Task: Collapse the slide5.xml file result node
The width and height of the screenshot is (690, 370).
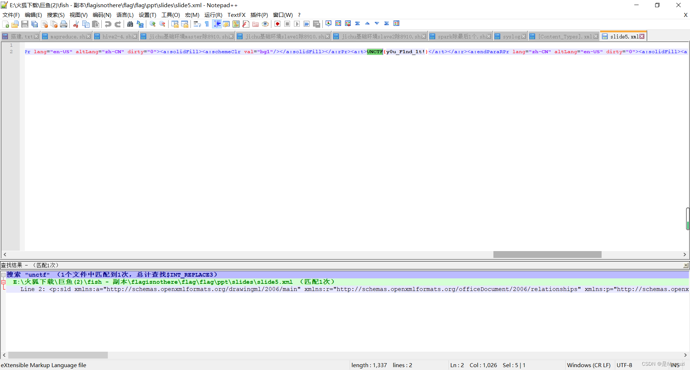Action: coord(3,282)
